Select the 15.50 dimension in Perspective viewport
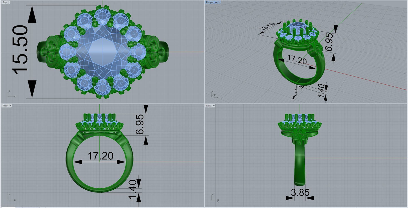The width and height of the screenshot is (408, 208). 267,27
